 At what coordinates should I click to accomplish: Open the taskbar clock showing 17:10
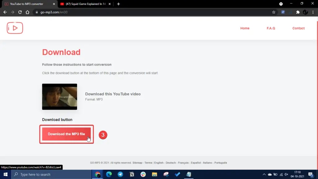[x=297, y=174]
